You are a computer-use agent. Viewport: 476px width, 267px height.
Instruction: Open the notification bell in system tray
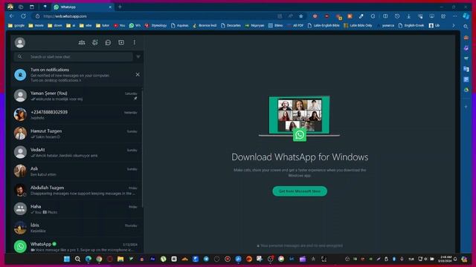tap(455, 259)
